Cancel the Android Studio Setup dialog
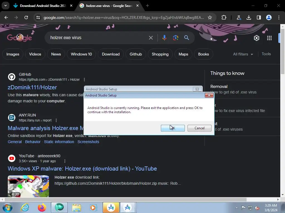The width and height of the screenshot is (285, 213). point(199,128)
